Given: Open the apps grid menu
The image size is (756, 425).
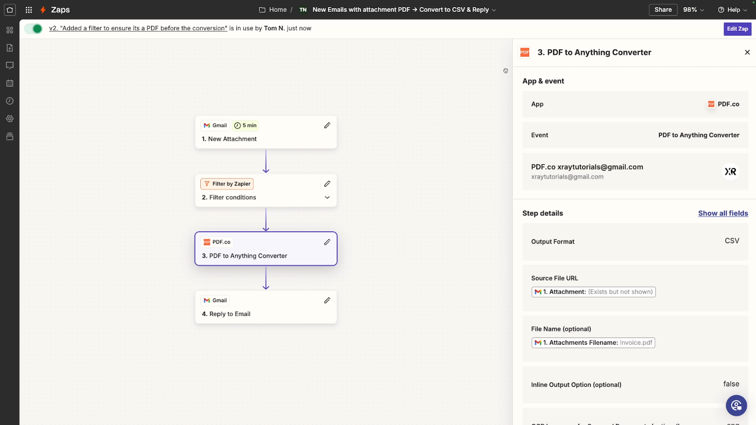Looking at the screenshot, I should tap(29, 9).
